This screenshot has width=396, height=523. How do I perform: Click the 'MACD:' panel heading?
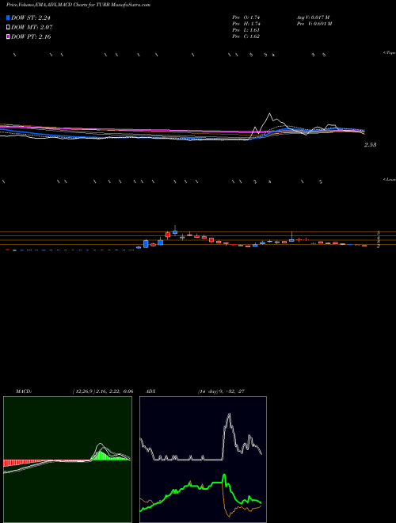click(x=23, y=391)
